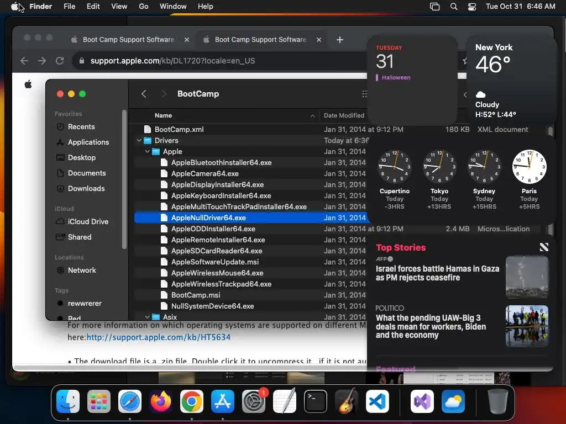The image size is (566, 424).
Task: Open GarageBand from the Dock
Action: click(347, 401)
